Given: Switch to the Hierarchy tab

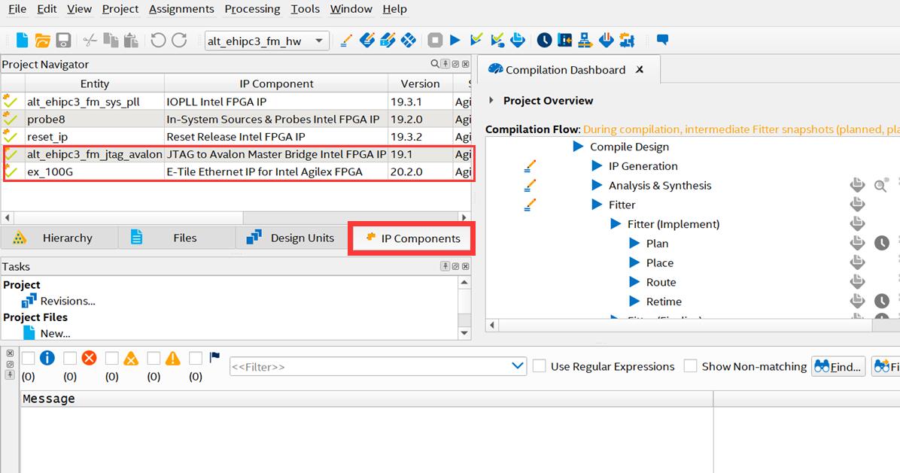Looking at the screenshot, I should [x=59, y=238].
